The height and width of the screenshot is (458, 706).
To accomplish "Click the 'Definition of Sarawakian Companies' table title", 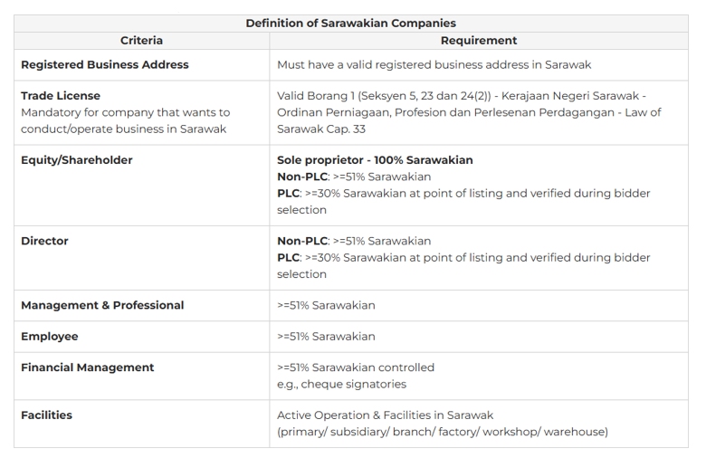I will pos(350,23).
